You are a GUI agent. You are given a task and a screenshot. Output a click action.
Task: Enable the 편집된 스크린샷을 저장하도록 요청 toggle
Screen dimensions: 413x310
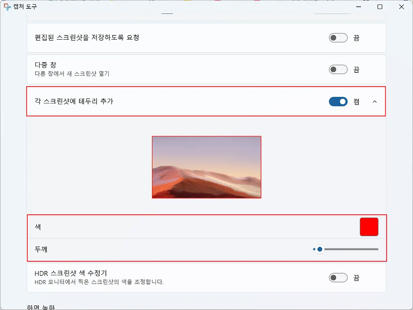pos(338,38)
